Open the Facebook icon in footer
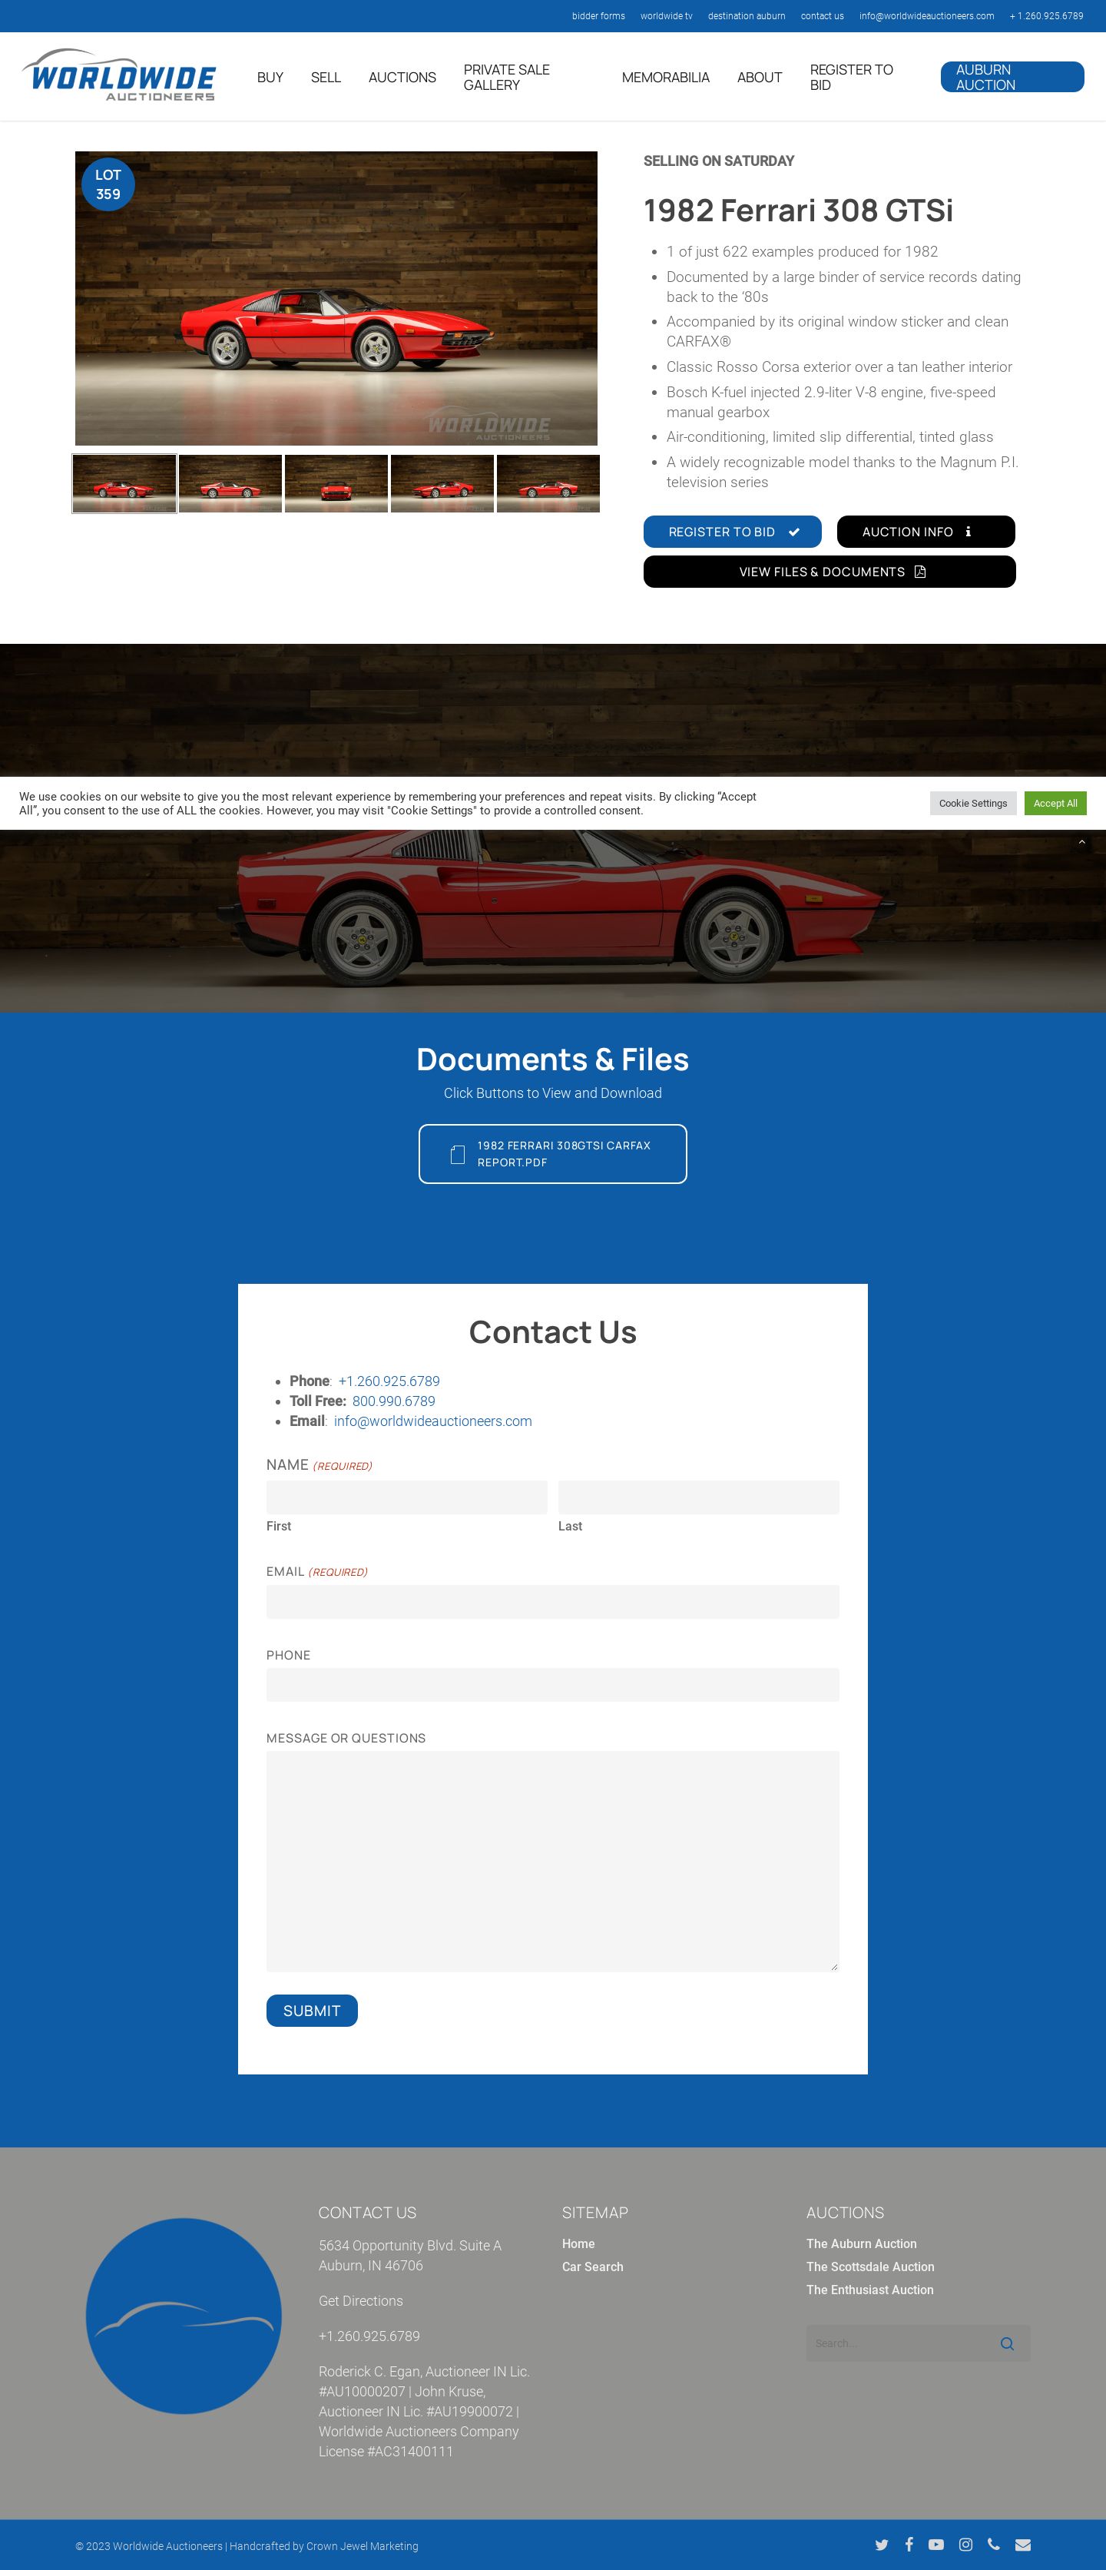 [909, 2544]
